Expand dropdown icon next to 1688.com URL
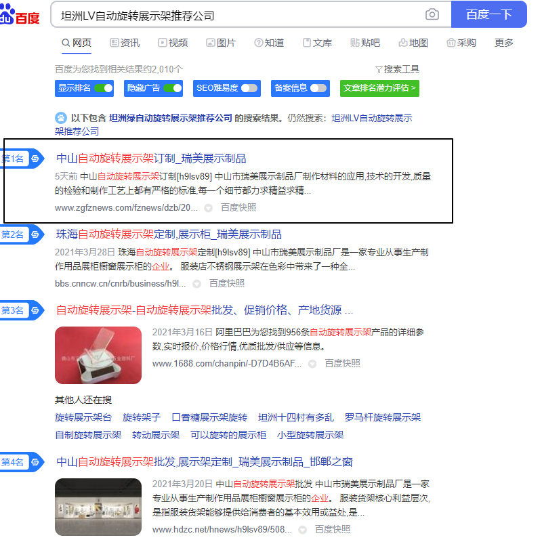The width and height of the screenshot is (542, 542). (x=312, y=364)
